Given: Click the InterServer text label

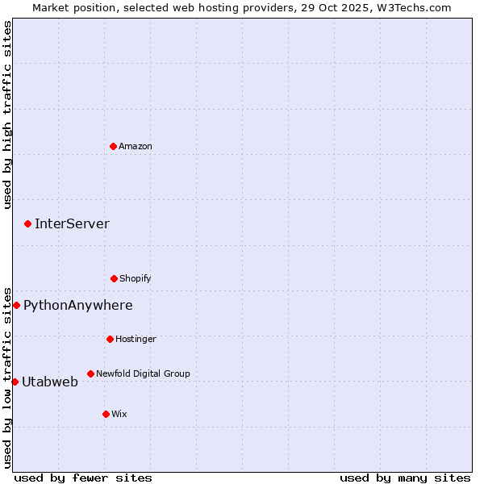Looking at the screenshot, I should pyautogui.click(x=72, y=224).
